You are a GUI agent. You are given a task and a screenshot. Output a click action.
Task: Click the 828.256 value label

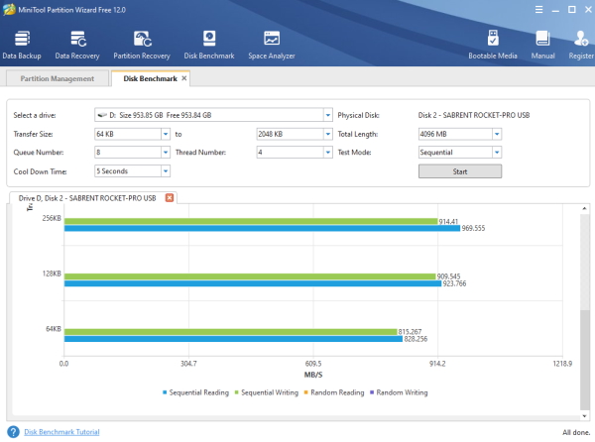pos(416,339)
